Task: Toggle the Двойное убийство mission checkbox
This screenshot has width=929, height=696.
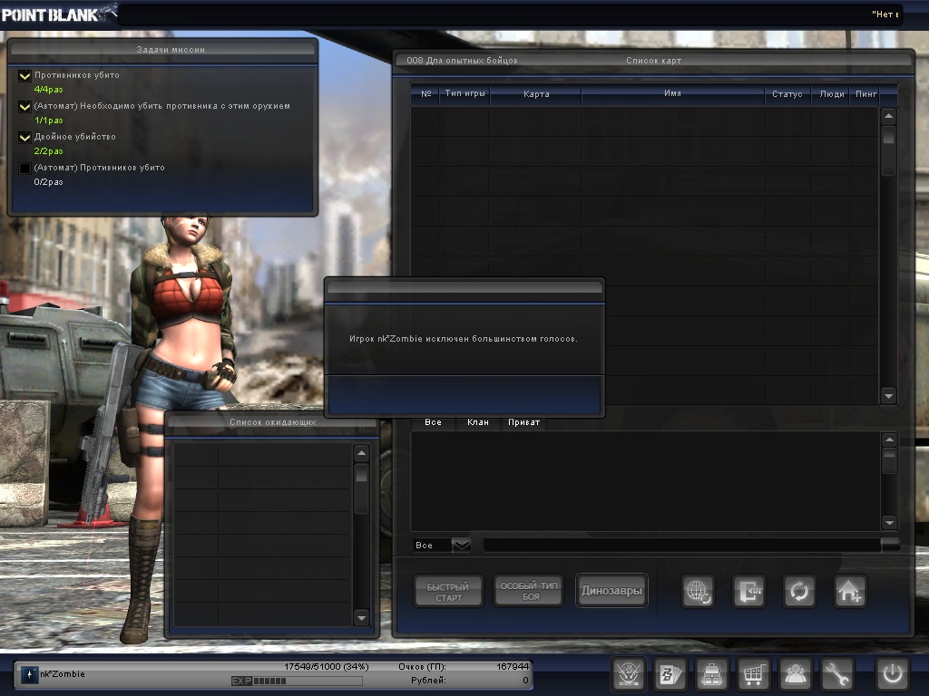Action: [x=25, y=138]
